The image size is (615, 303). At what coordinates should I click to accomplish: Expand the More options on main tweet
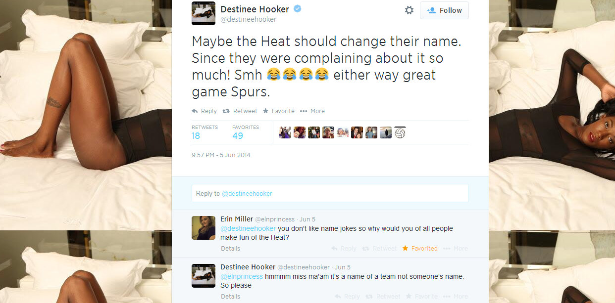(312, 111)
